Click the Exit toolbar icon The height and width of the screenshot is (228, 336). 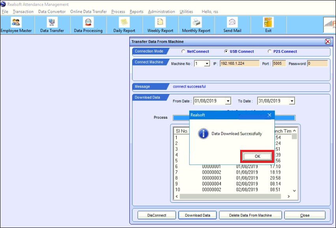click(268, 24)
